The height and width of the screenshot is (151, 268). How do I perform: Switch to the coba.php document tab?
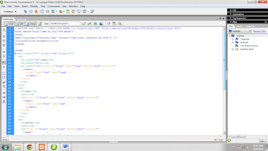coord(21,19)
